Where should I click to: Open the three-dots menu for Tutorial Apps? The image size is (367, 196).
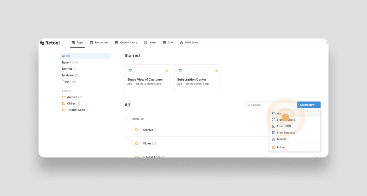tap(317, 156)
